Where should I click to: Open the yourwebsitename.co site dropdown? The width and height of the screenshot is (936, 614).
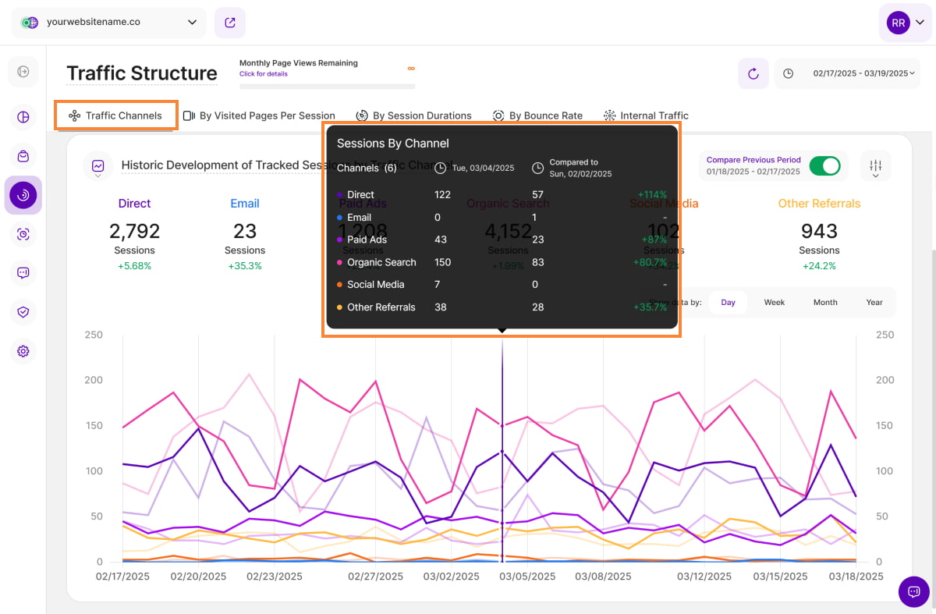coord(109,23)
